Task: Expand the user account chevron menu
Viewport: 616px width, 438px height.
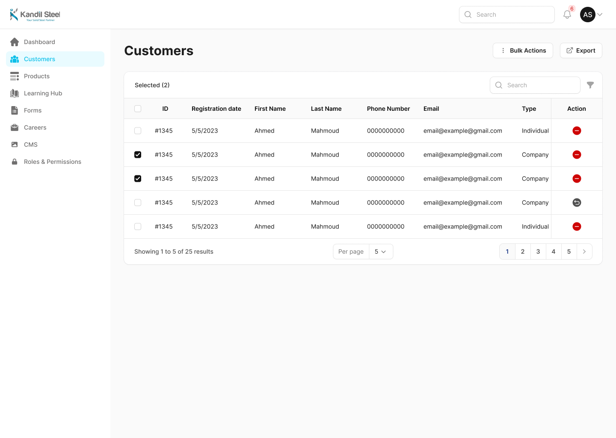Action: (600, 15)
